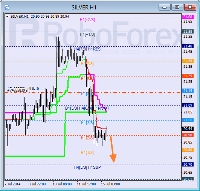This screenshot has width=200, height=191.
Task: Click the orange downward arrow on chart
Action: [x=113, y=150]
